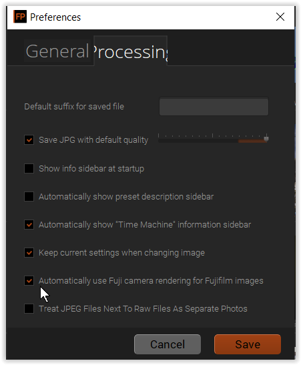Click the Cancel button

[x=168, y=344]
